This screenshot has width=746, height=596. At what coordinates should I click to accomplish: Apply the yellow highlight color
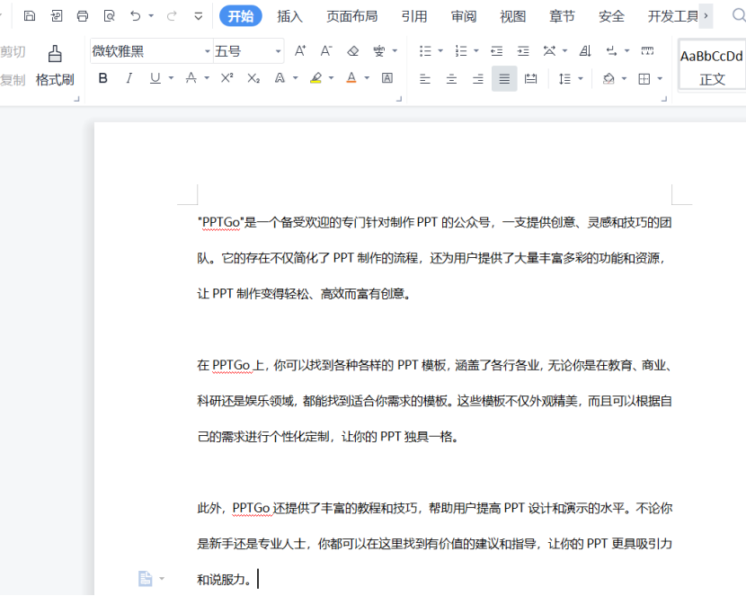coord(315,78)
